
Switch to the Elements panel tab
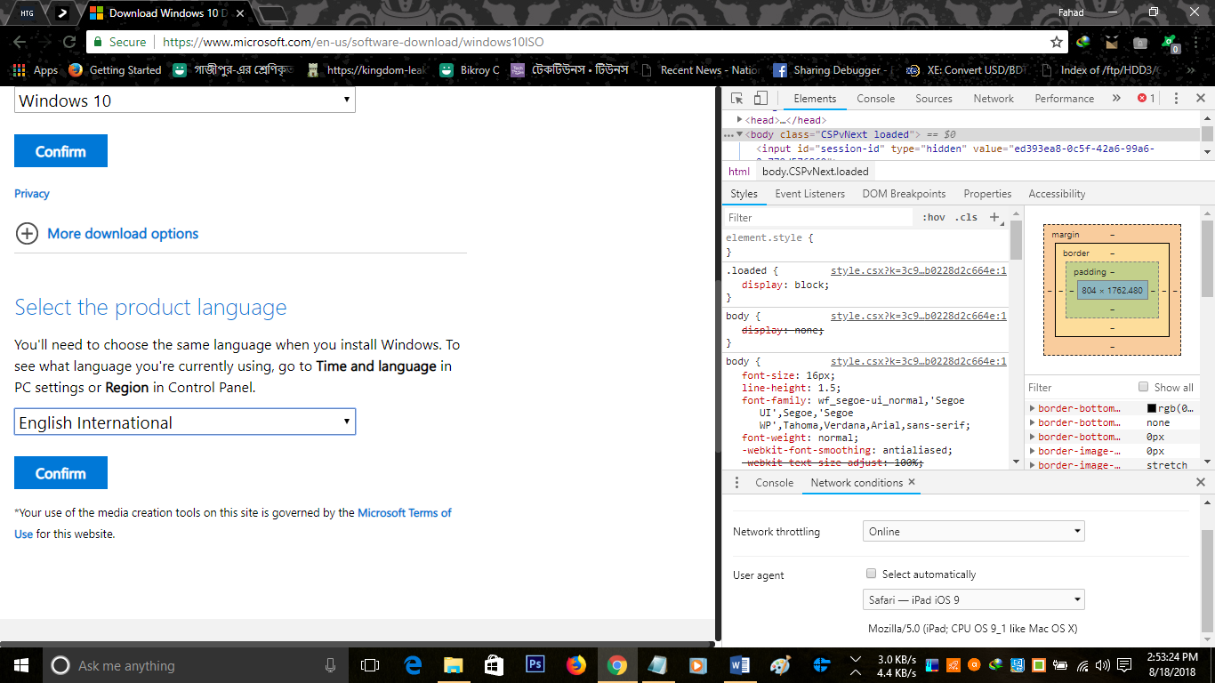815,99
